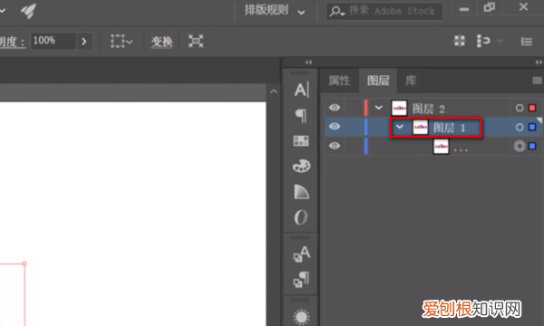
Task: Open the Character panel icon
Action: tap(301, 90)
